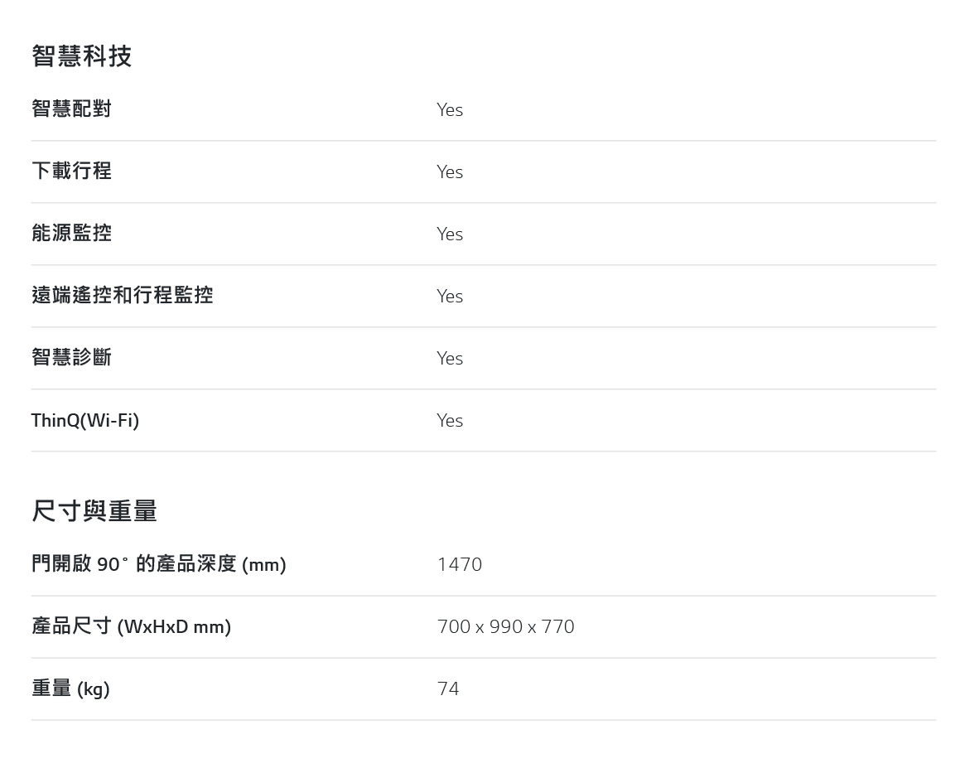The height and width of the screenshot is (768, 979).
Task: Click the Yes value for 智慧診斷
Action: pos(450,359)
